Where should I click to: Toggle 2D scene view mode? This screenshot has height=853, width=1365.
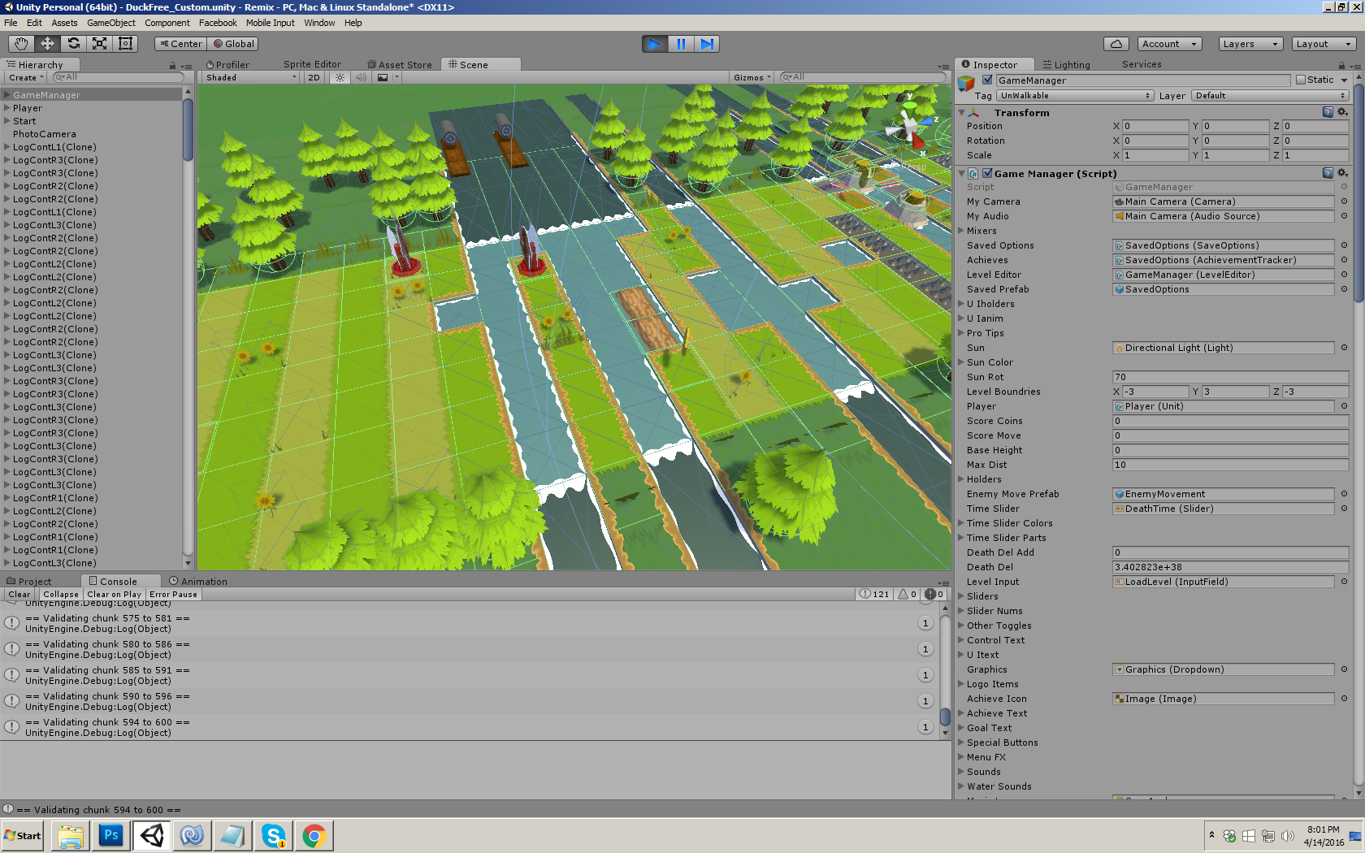[314, 77]
